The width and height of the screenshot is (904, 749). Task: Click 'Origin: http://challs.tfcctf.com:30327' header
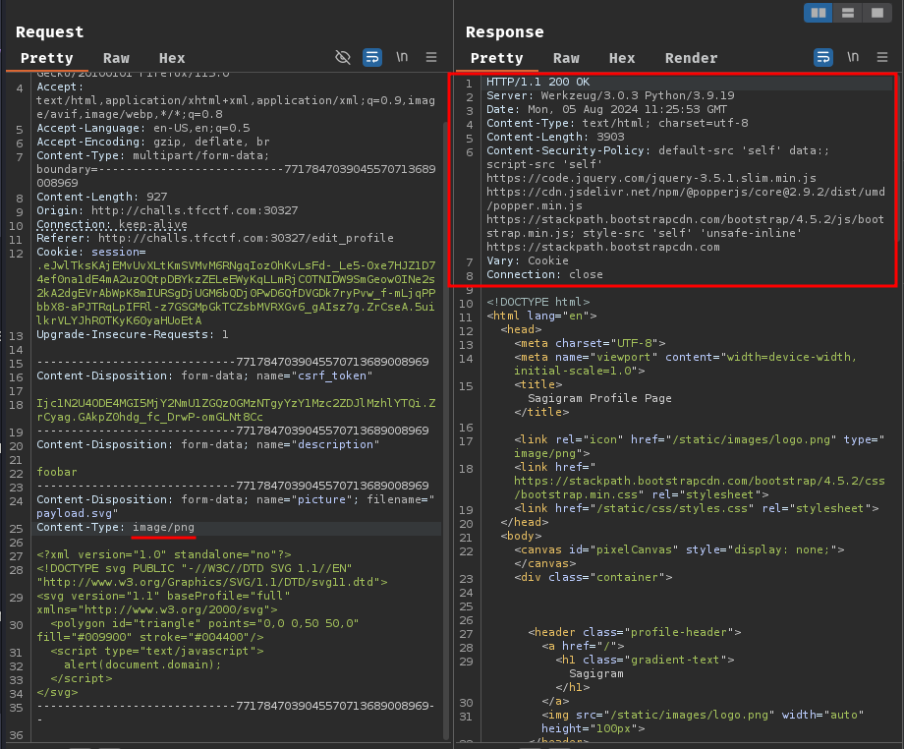[167, 210]
